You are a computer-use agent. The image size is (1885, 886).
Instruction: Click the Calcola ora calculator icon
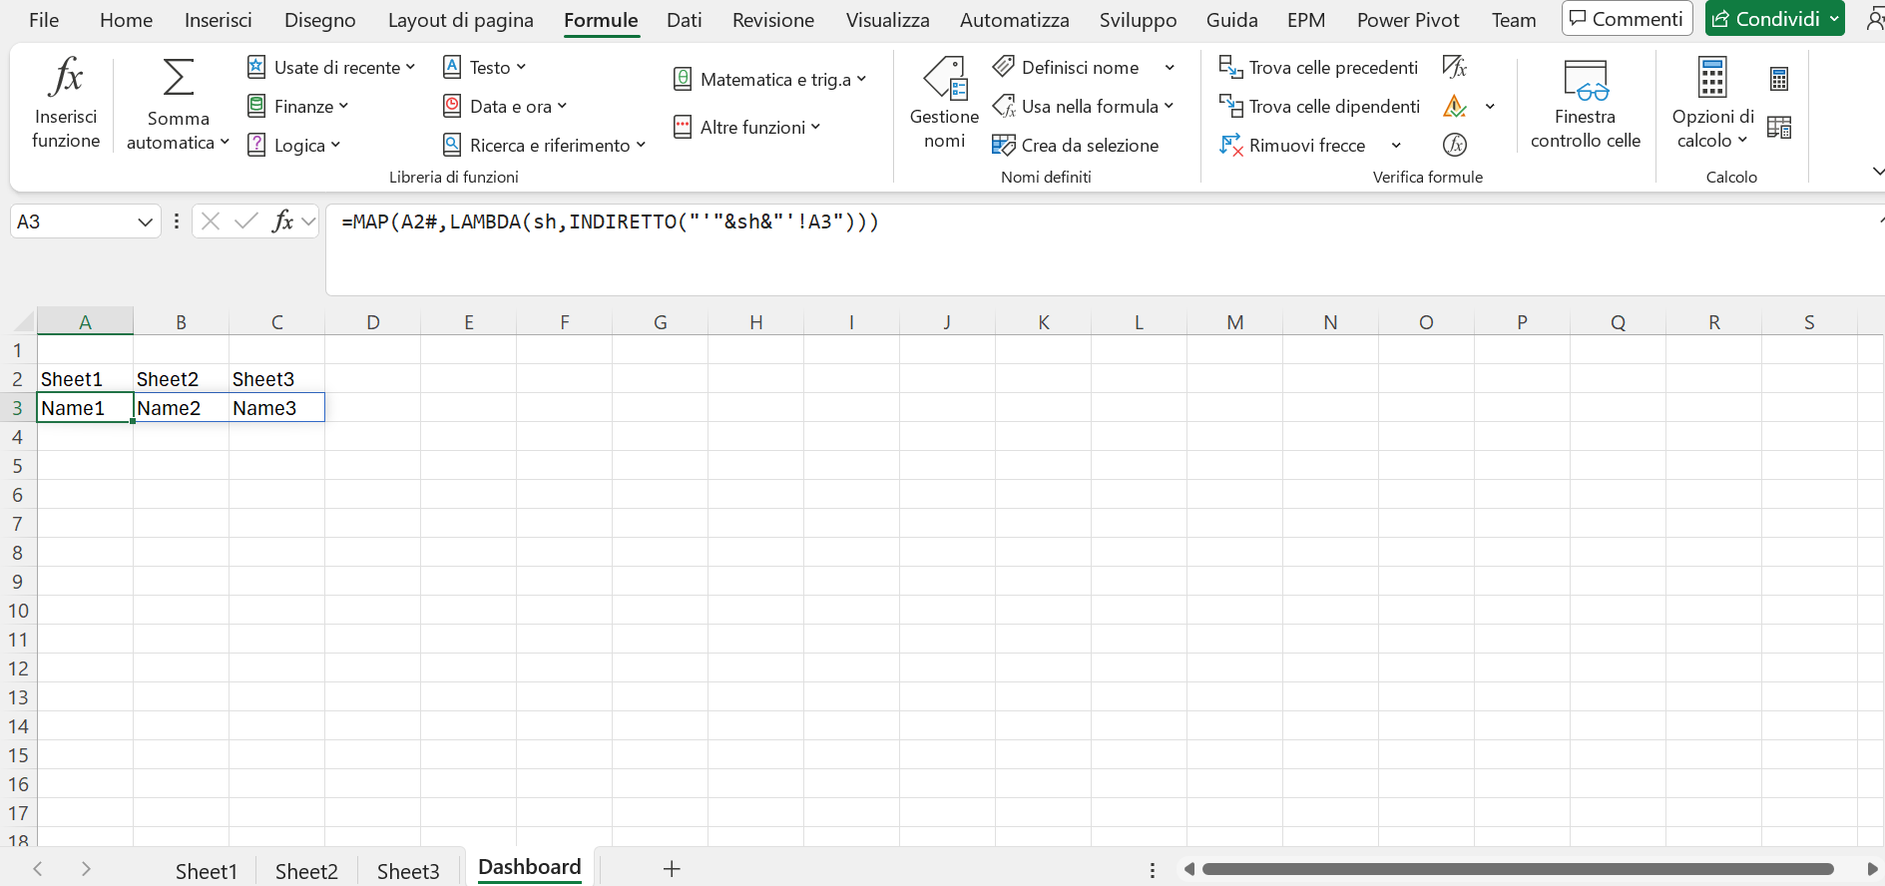(x=1779, y=78)
